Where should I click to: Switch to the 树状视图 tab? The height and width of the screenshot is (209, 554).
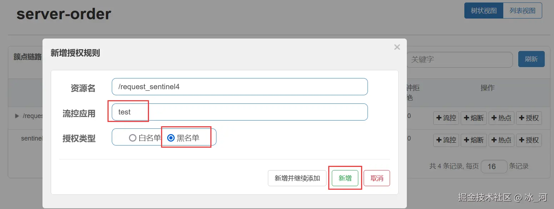pyautogui.click(x=484, y=11)
